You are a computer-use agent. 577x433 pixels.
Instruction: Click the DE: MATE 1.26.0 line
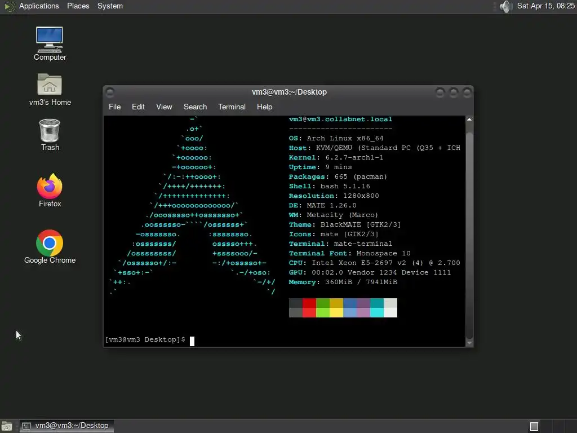point(322,205)
